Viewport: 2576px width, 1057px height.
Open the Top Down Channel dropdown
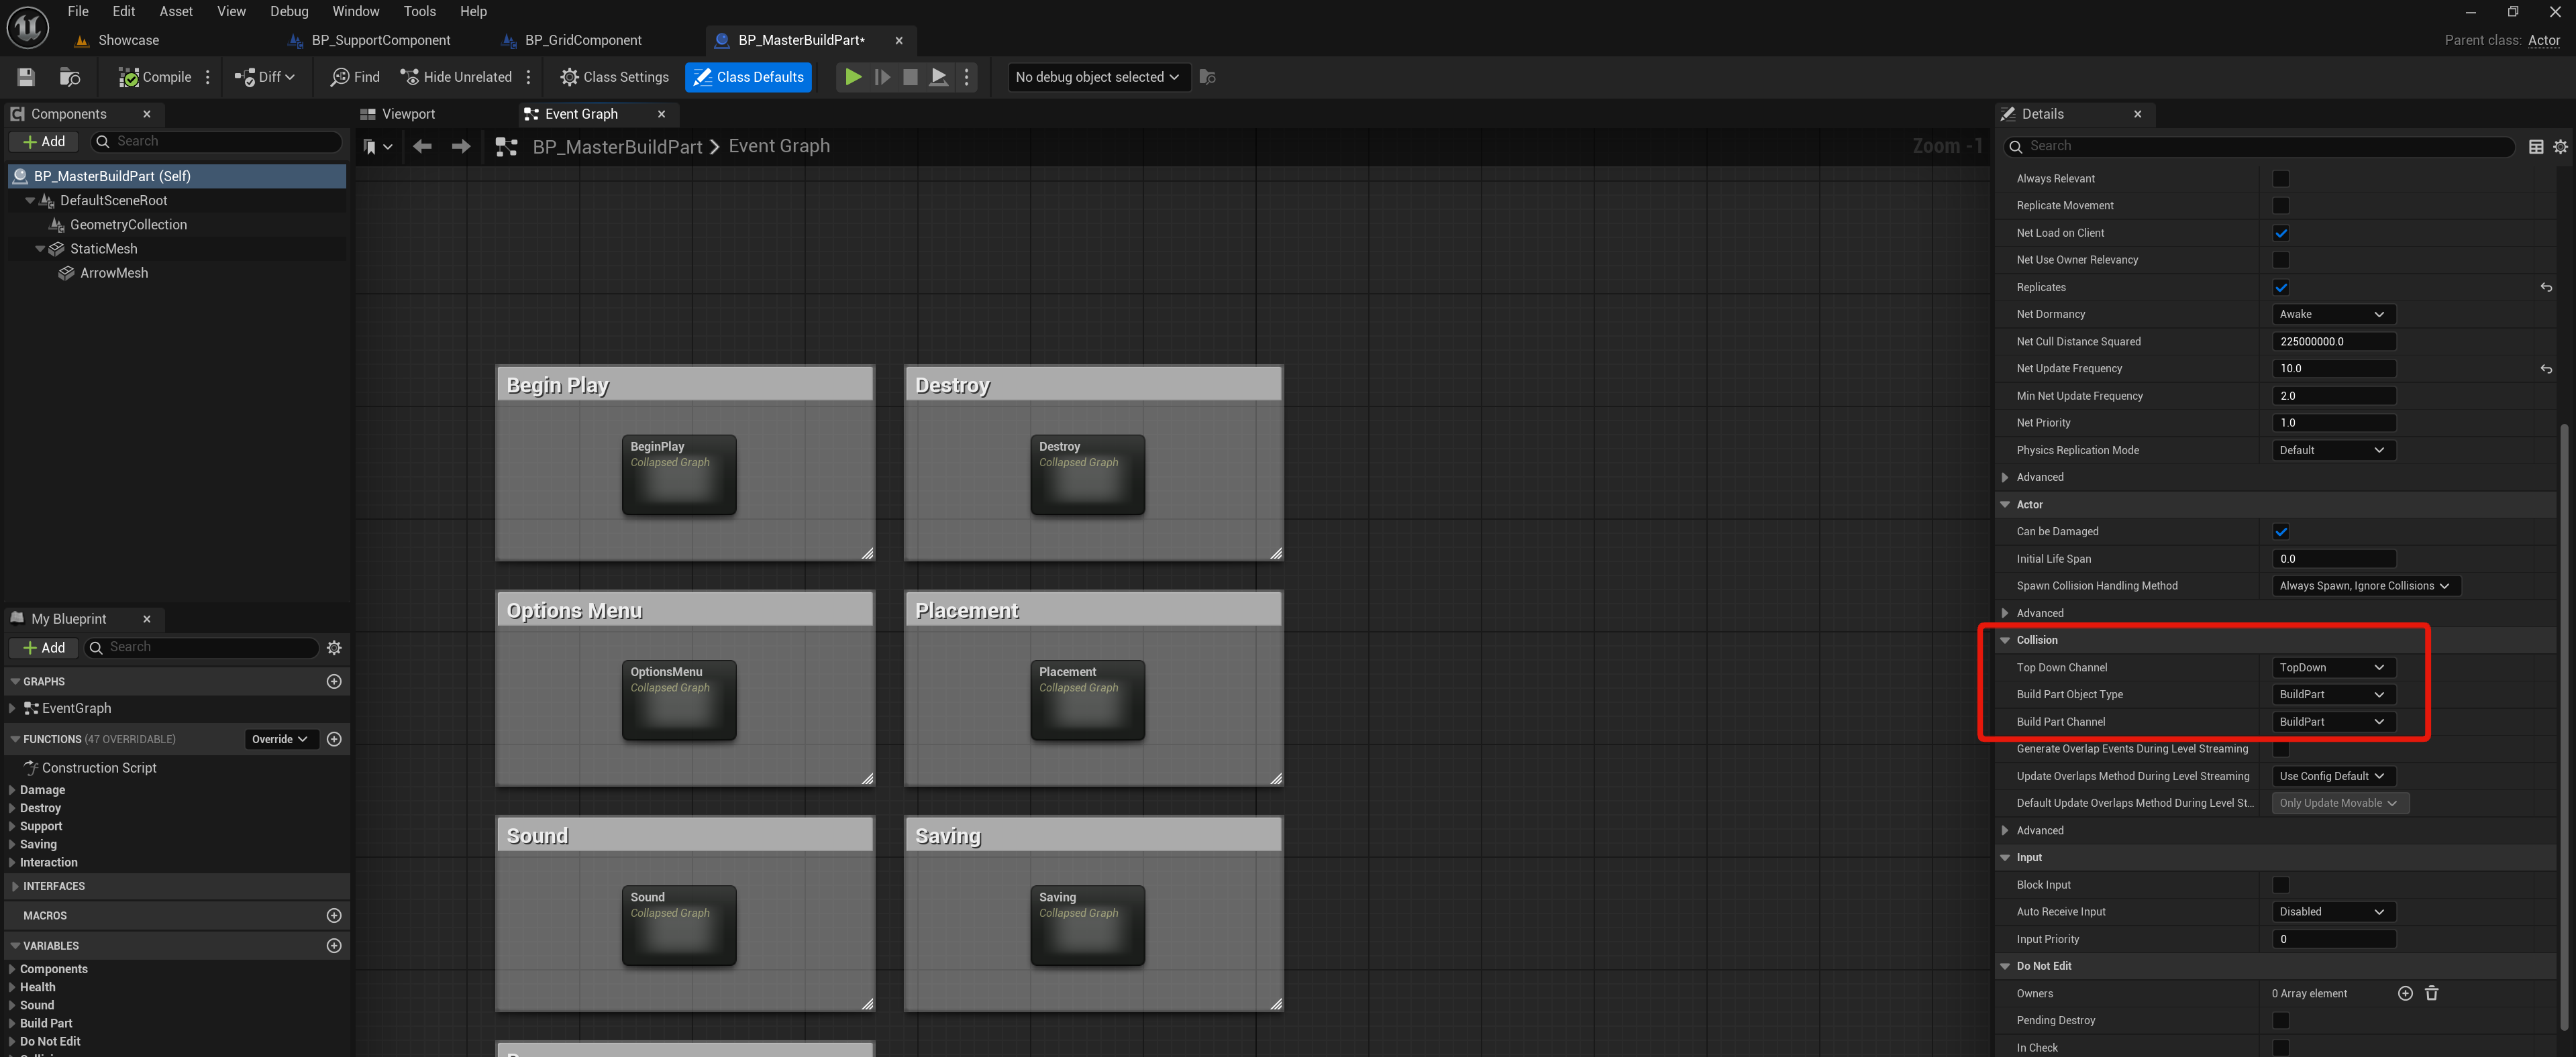click(2332, 667)
